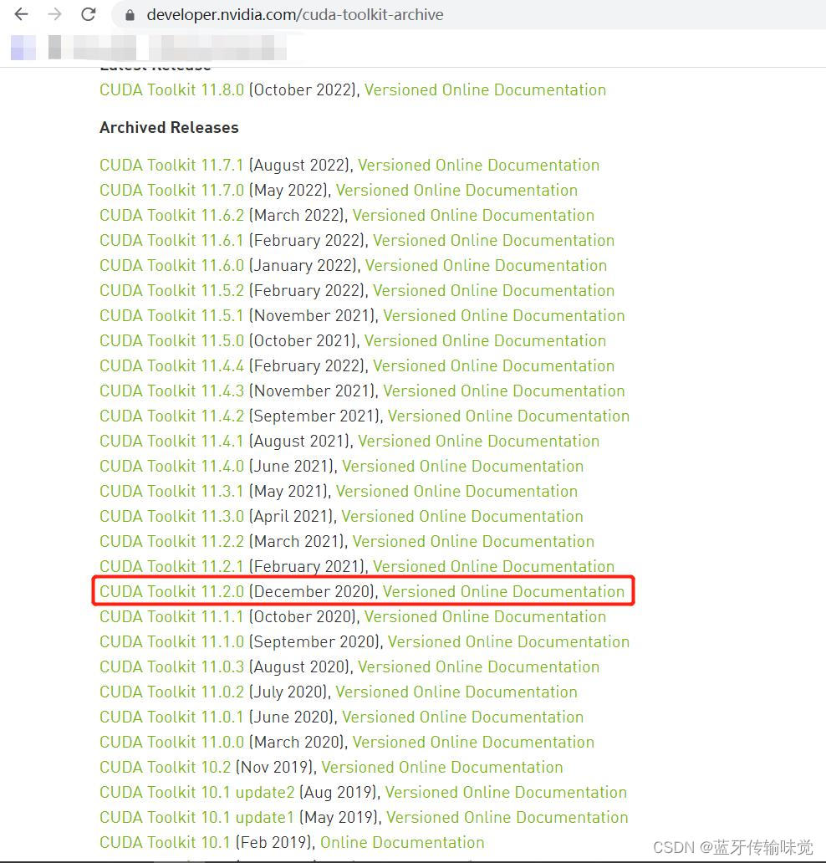Open CUDA Toolkit 11.4.4 link
This screenshot has width=826, height=863.
(171, 366)
